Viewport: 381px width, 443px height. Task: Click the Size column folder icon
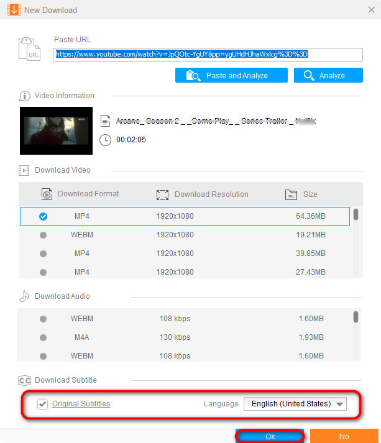click(x=290, y=194)
